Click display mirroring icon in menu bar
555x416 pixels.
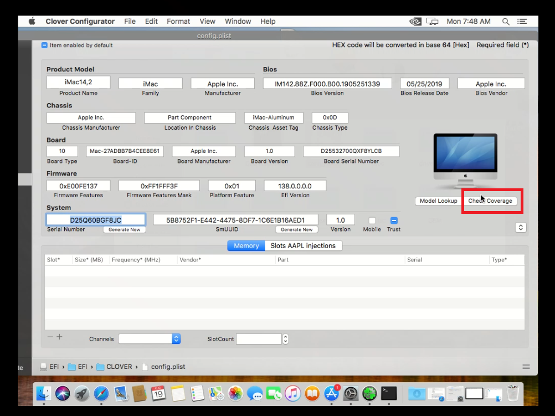click(432, 22)
